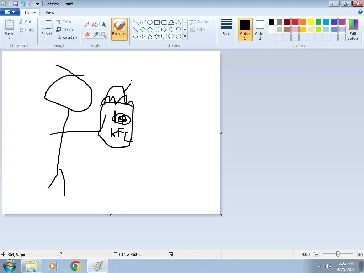Pick the orange color swatch
The height and width of the screenshot is (273, 364).
pyautogui.click(x=303, y=22)
